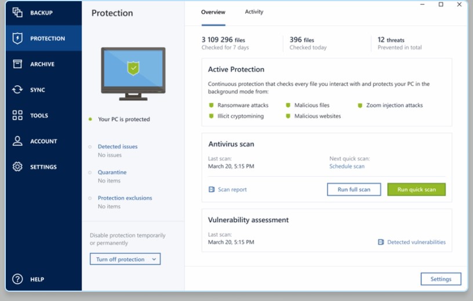This screenshot has height=301, width=473.
Task: Open the Archive box icon
Action: pos(17,64)
